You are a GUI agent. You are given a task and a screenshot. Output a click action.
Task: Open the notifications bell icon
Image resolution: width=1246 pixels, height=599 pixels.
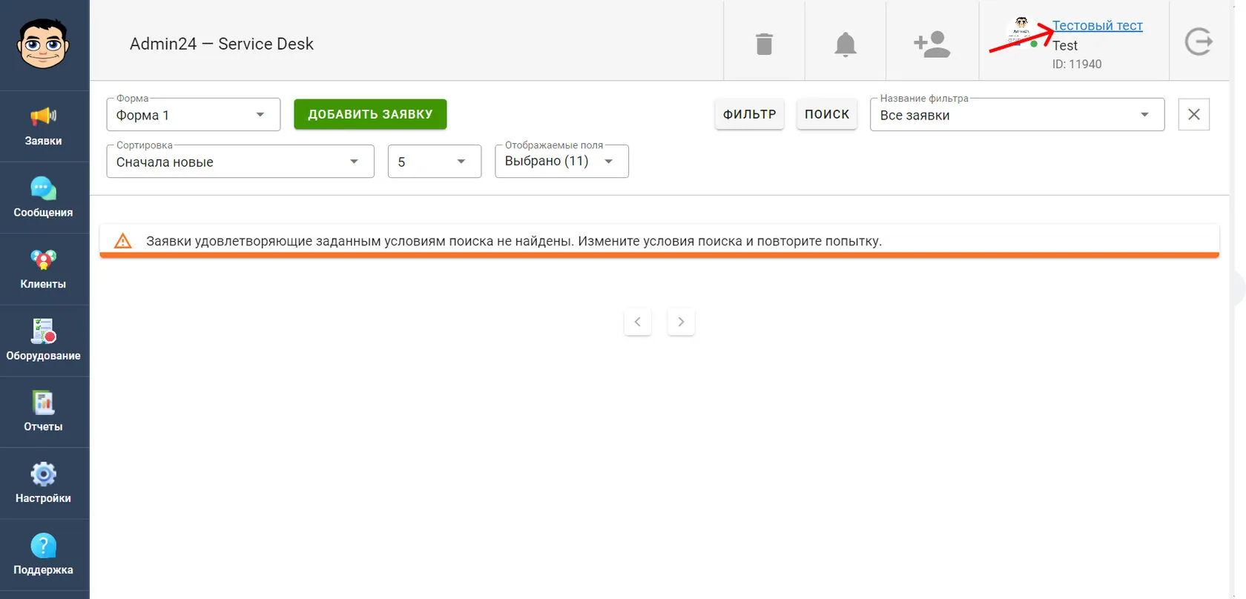845,44
